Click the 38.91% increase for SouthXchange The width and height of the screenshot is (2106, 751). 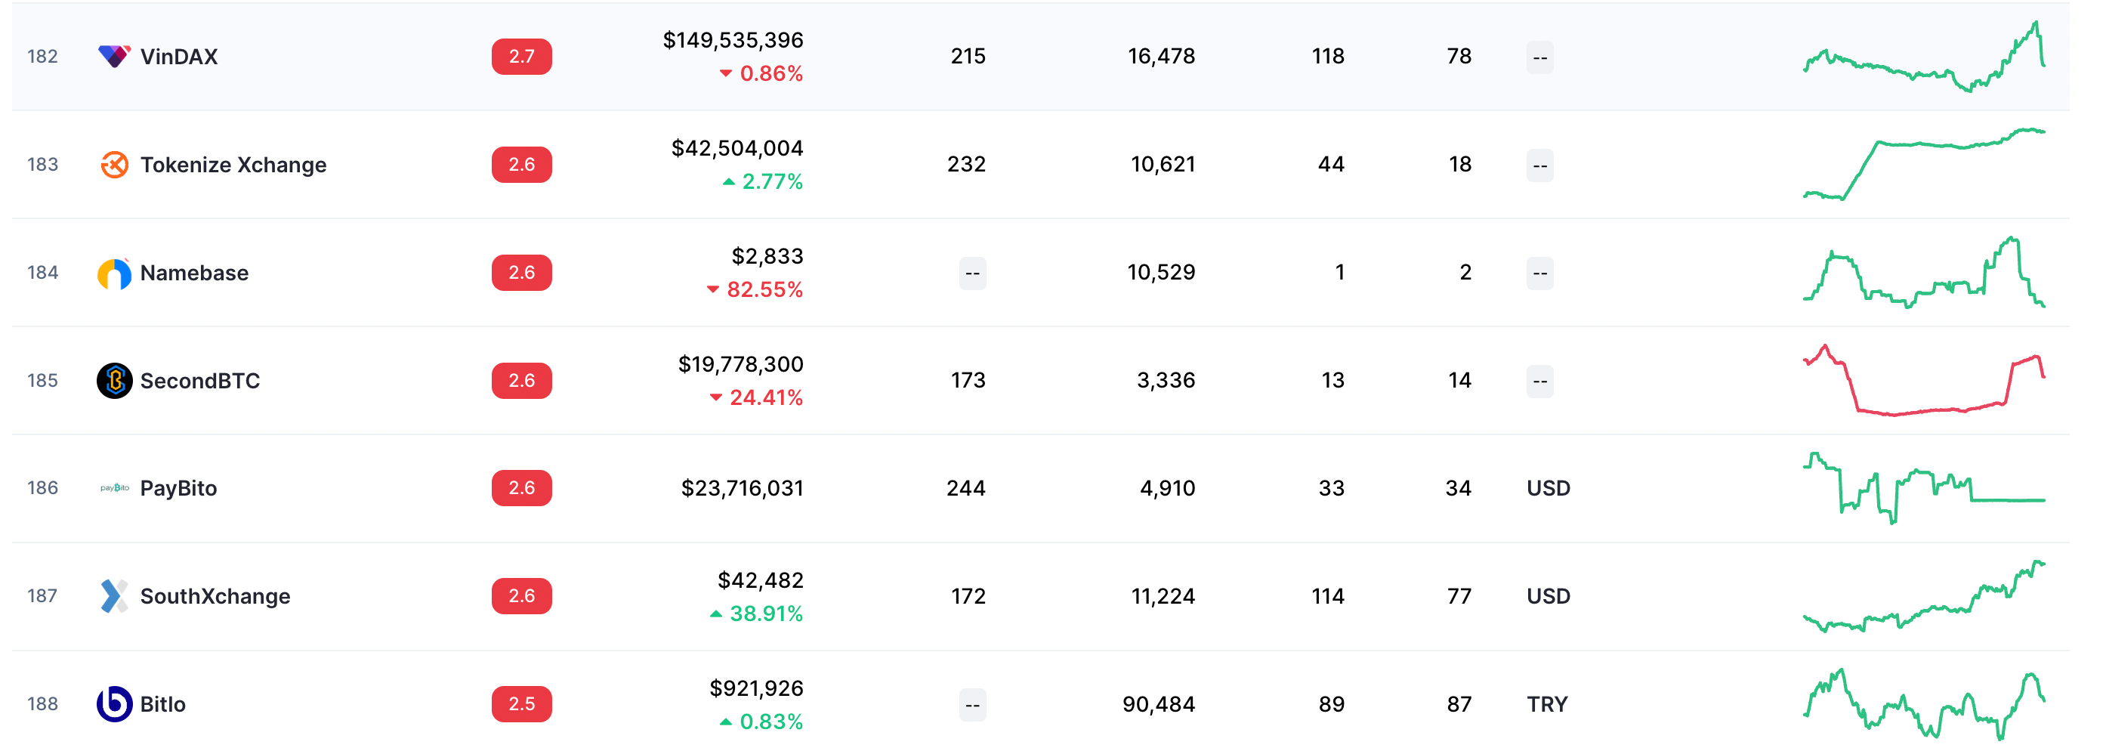756,613
